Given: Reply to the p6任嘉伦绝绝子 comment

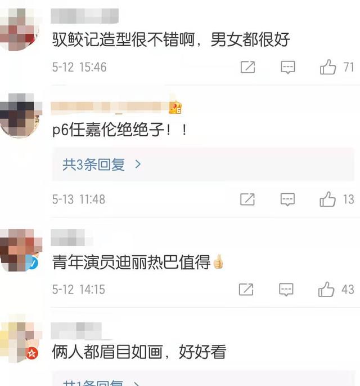Looking at the screenshot, I should coord(288,199).
